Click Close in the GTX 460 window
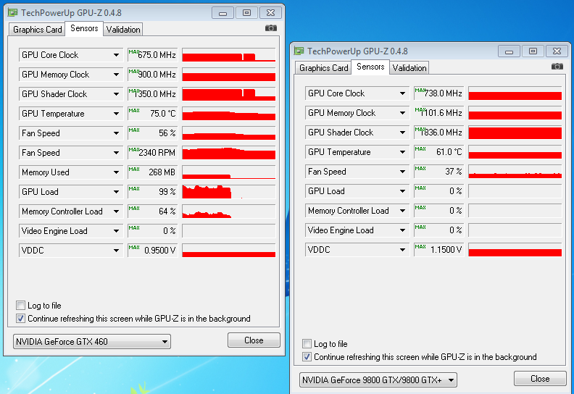 pyautogui.click(x=254, y=340)
